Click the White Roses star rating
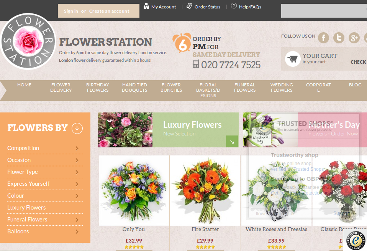This screenshot has height=251, width=367. [x=277, y=247]
